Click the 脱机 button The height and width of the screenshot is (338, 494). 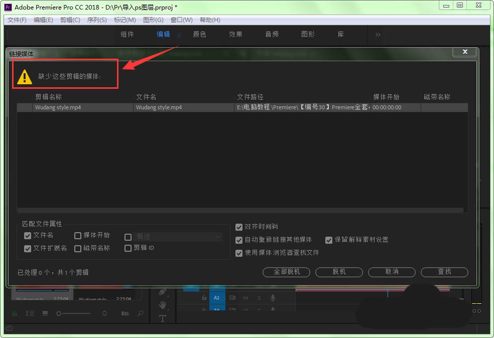(x=339, y=272)
